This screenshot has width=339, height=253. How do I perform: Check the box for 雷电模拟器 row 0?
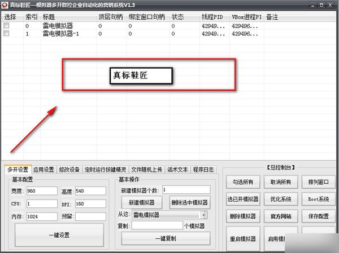(x=6, y=26)
